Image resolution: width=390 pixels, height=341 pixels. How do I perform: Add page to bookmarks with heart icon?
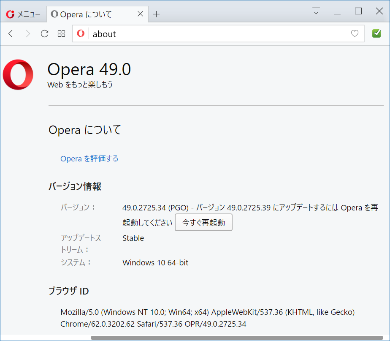355,33
